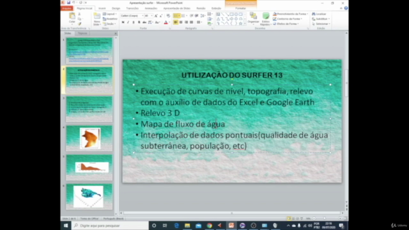Click Normal view icon in status bar

(289, 218)
